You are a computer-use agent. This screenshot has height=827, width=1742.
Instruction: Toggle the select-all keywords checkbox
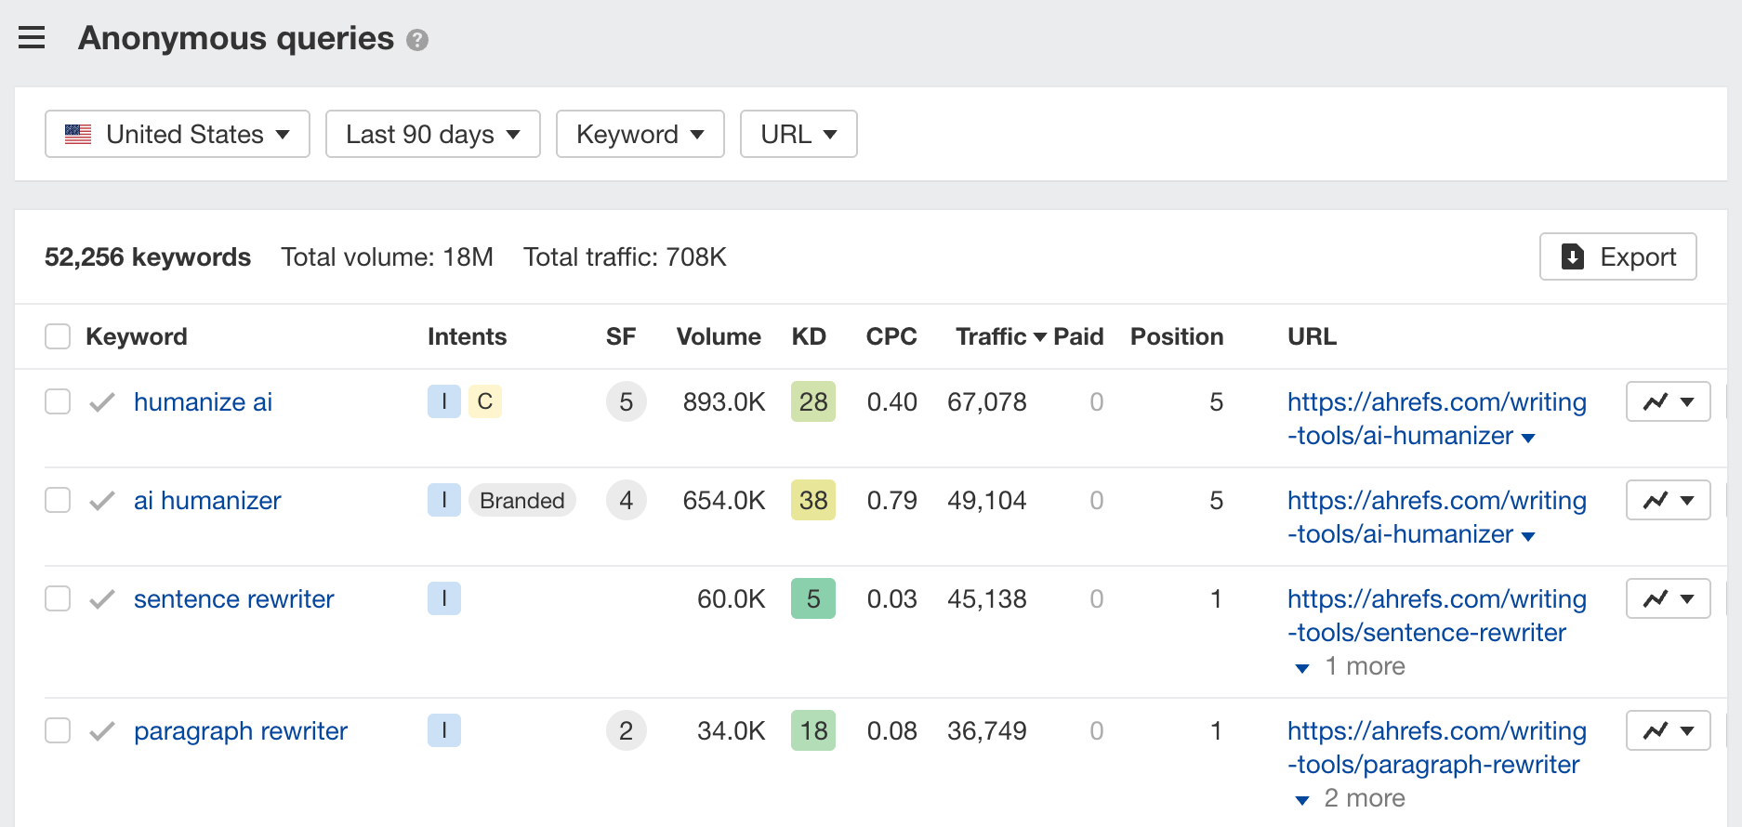point(58,336)
